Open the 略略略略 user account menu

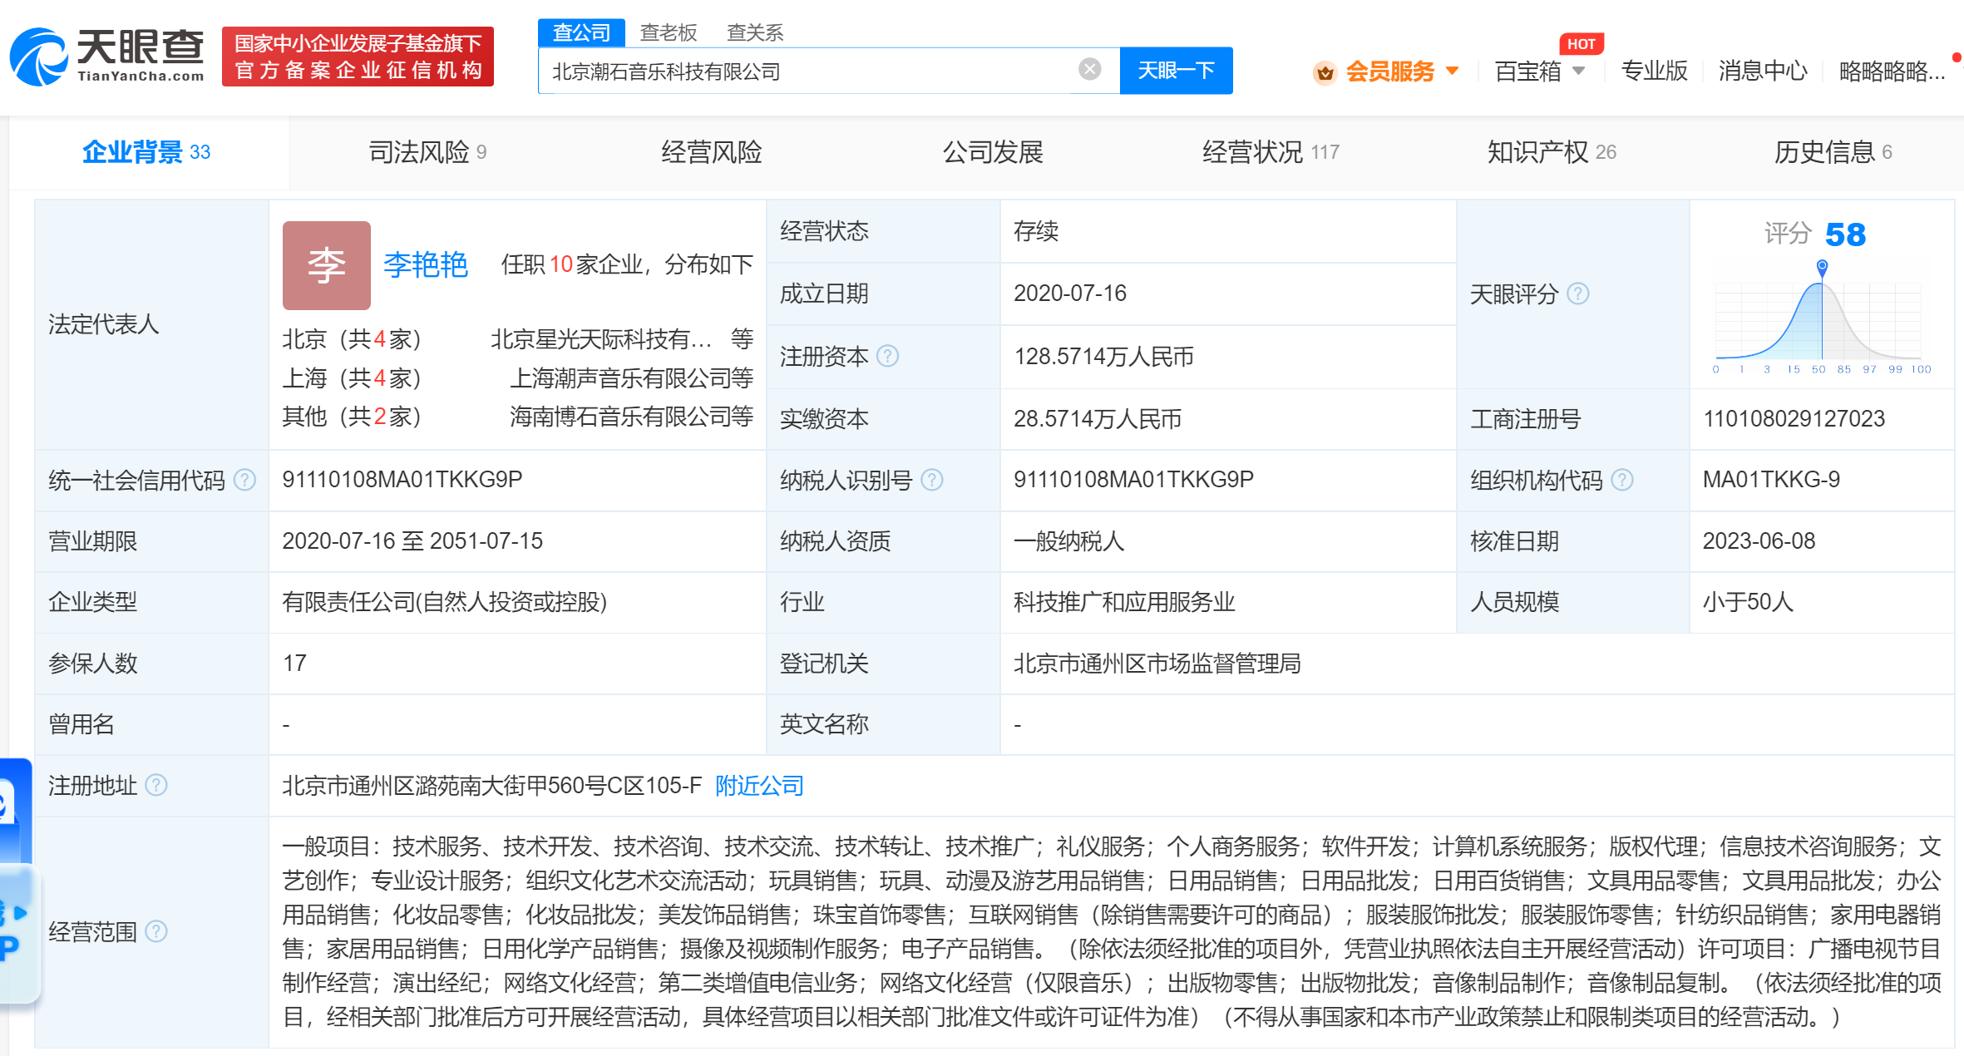click(x=1892, y=72)
